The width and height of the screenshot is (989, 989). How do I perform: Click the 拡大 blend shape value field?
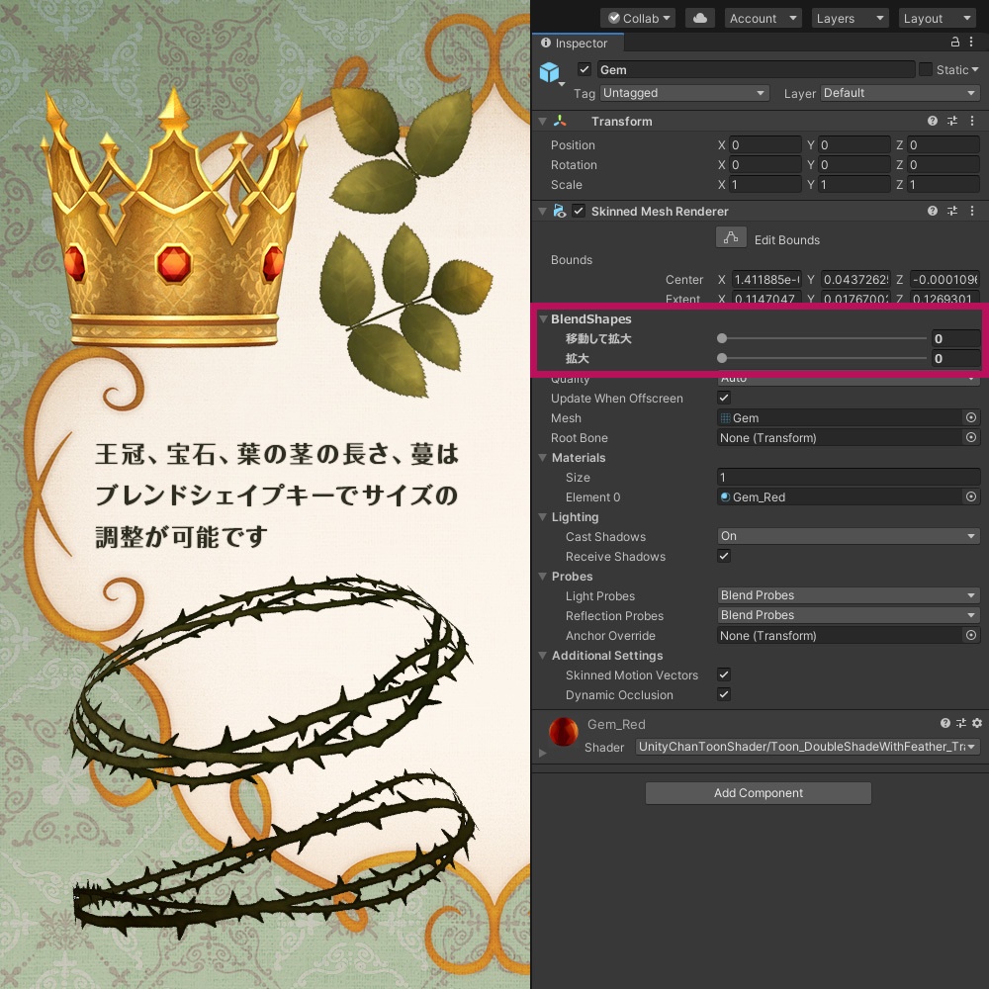click(x=955, y=358)
